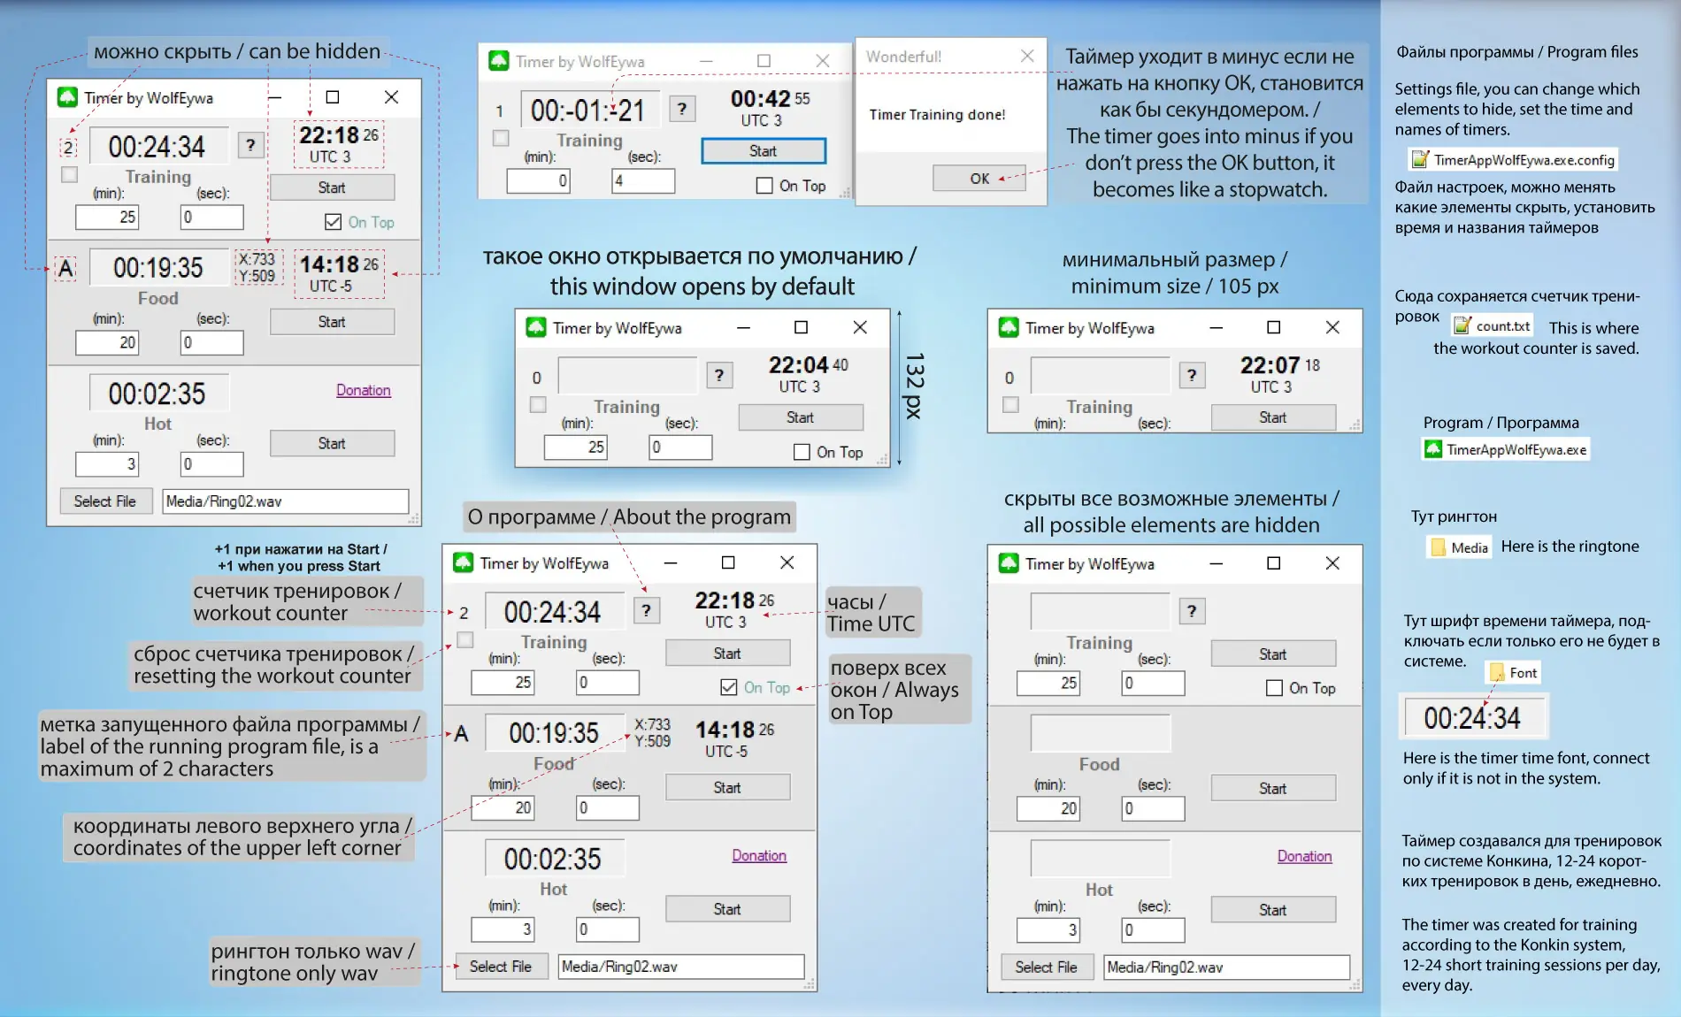The width and height of the screenshot is (1681, 1017).
Task: Click the 'Timer Training done!' message text
Action: coord(937,115)
